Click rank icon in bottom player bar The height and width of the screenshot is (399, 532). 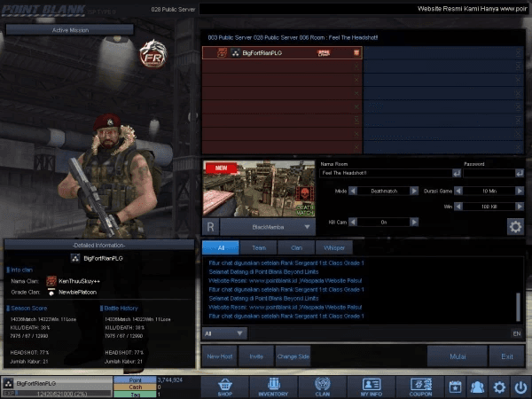point(9,383)
